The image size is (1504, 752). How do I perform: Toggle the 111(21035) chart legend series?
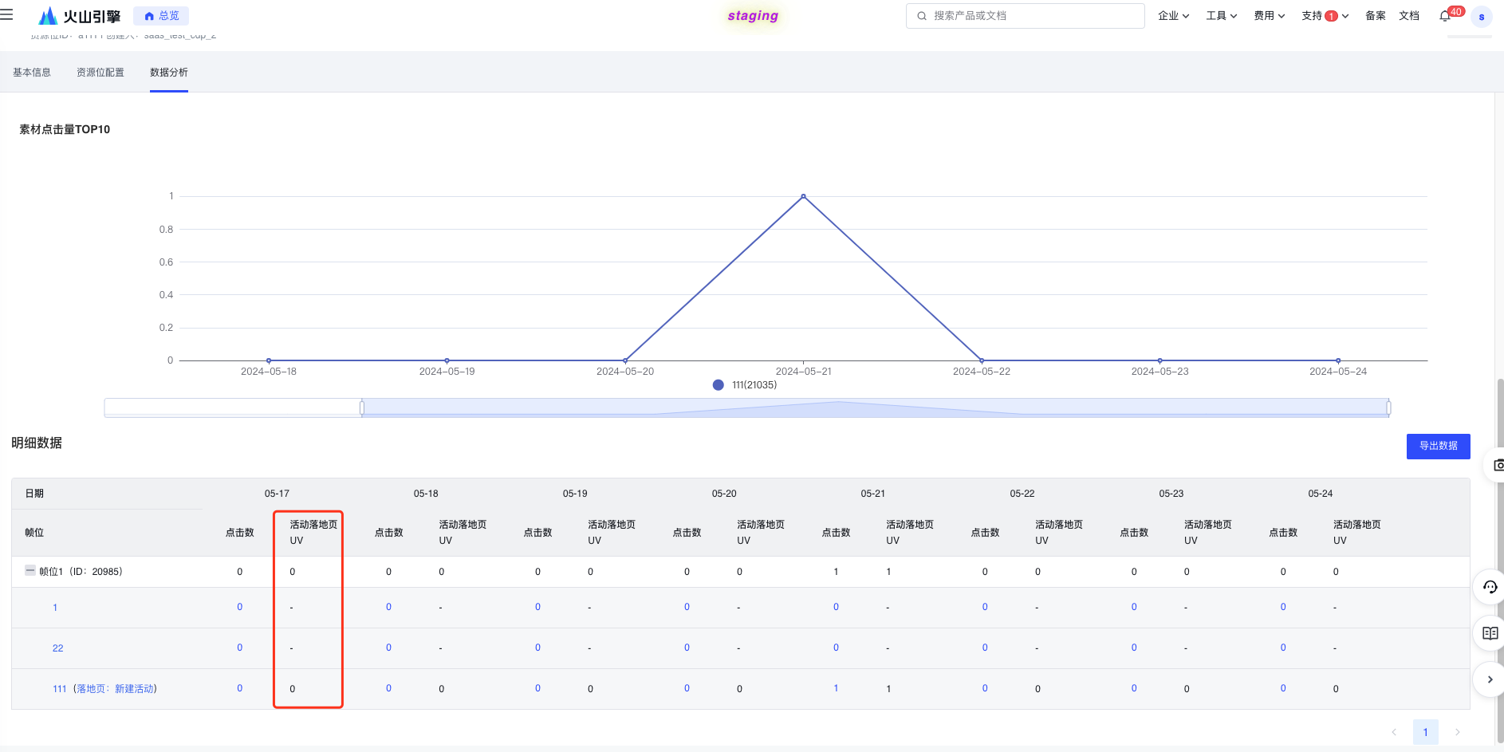coord(746,385)
